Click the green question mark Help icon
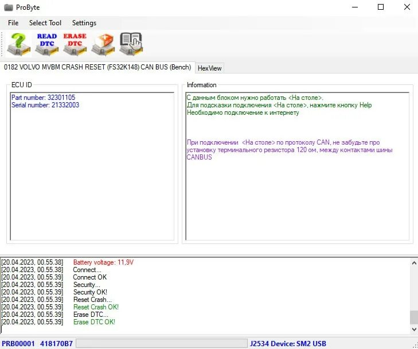This screenshot has height=349, width=418. (19, 44)
